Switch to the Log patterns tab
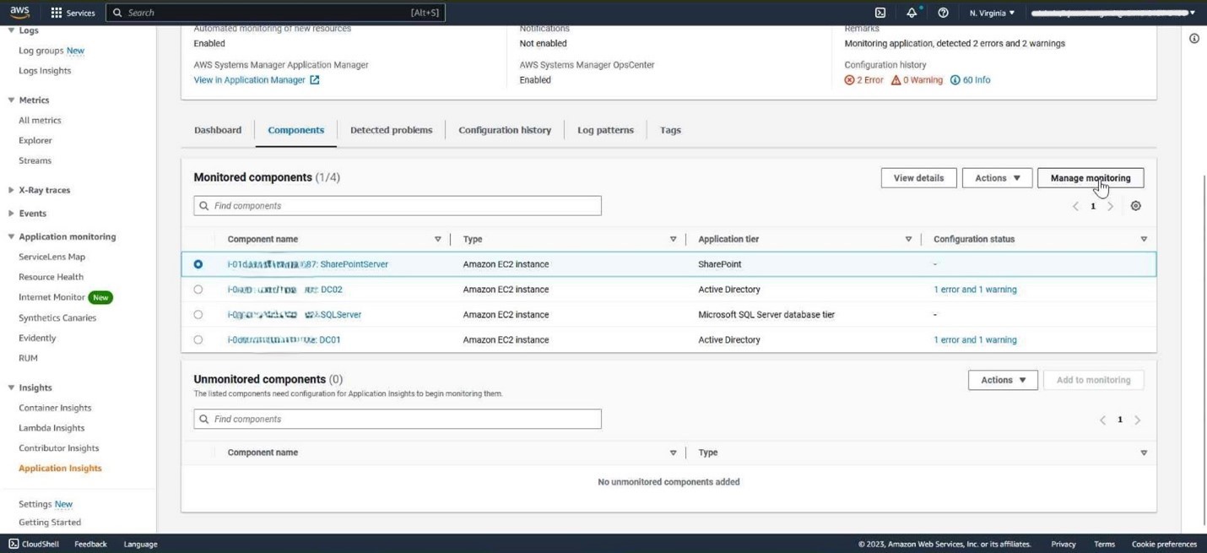1207x553 pixels. pos(605,130)
